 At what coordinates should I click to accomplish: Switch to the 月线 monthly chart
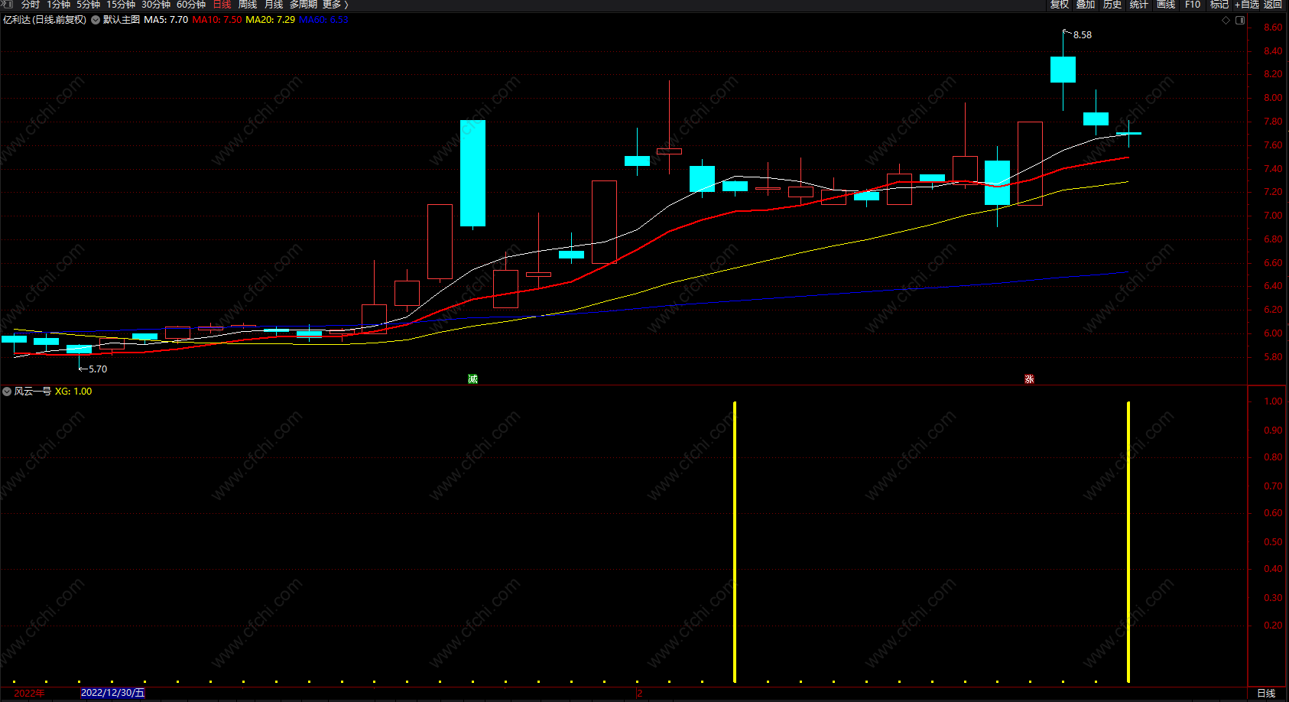pyautogui.click(x=274, y=5)
